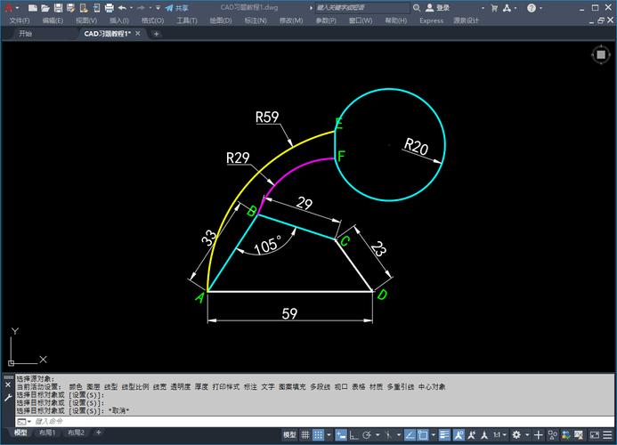Toggle the drawing grid display in status bar
The image size is (617, 445).
click(306, 434)
